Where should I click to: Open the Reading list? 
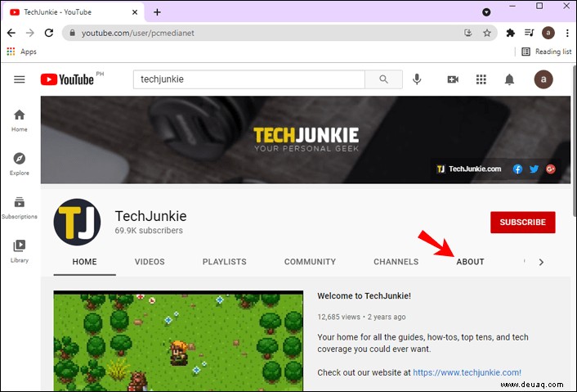point(547,52)
